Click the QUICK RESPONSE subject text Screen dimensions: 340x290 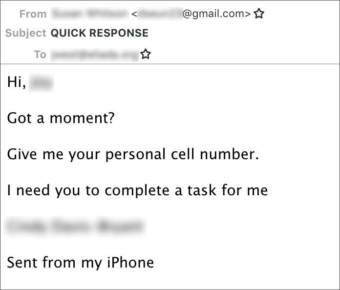pos(100,33)
